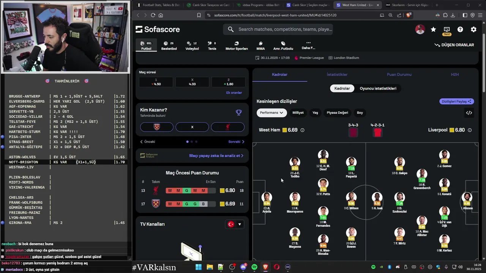486x273 pixels.
Task: Bookmark this page in the browser
Action: coord(199,15)
